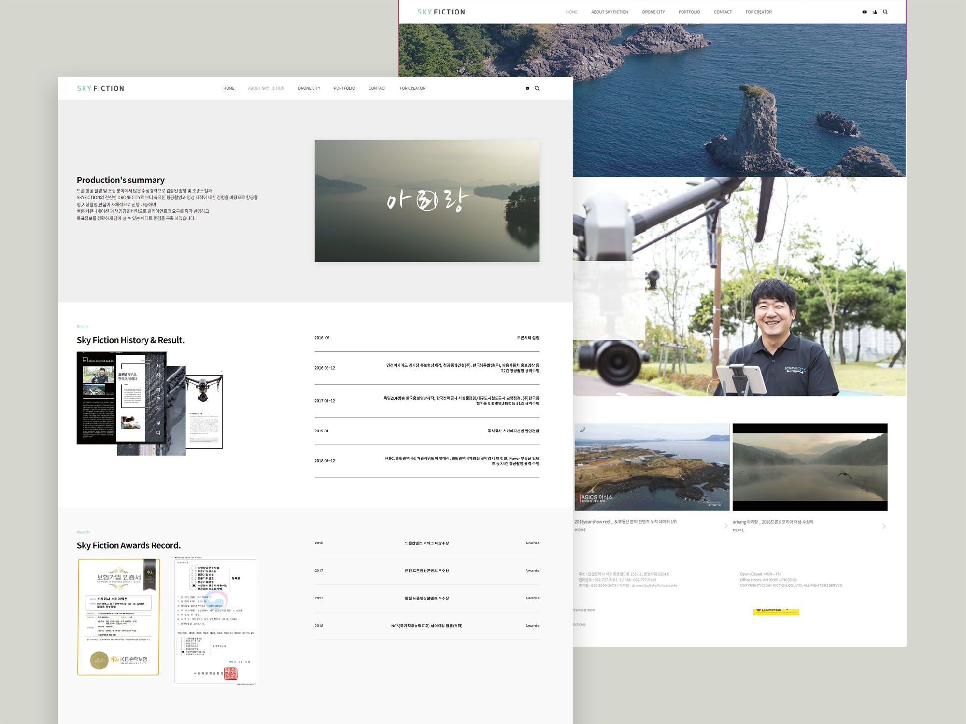Click SKY FICTION logo on left page
The height and width of the screenshot is (724, 966).
pos(100,88)
